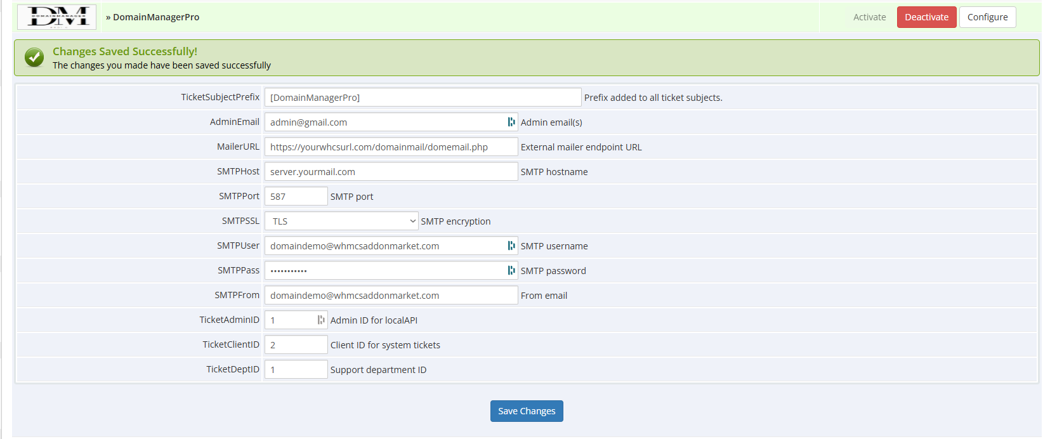Screen dimensions: 1050x439
Task: Select the MailerURL input field
Action: point(390,147)
